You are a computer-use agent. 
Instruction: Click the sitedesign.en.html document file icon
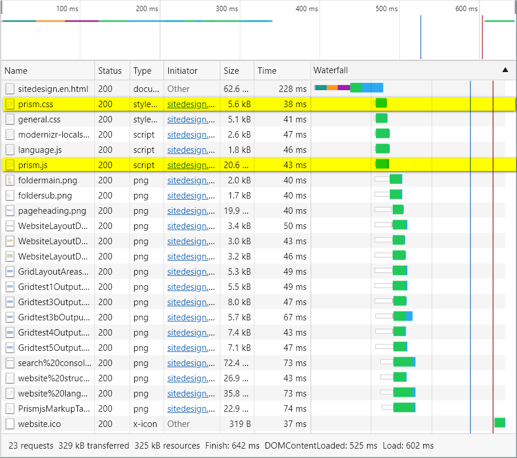pyautogui.click(x=10, y=89)
